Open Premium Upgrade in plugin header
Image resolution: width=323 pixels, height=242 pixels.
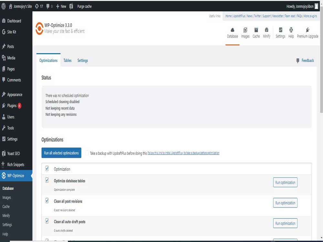tap(307, 33)
